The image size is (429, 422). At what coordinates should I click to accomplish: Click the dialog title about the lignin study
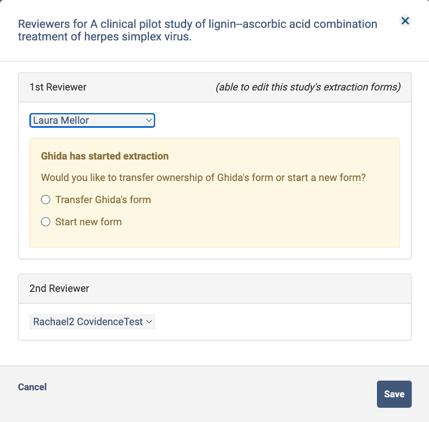198,31
